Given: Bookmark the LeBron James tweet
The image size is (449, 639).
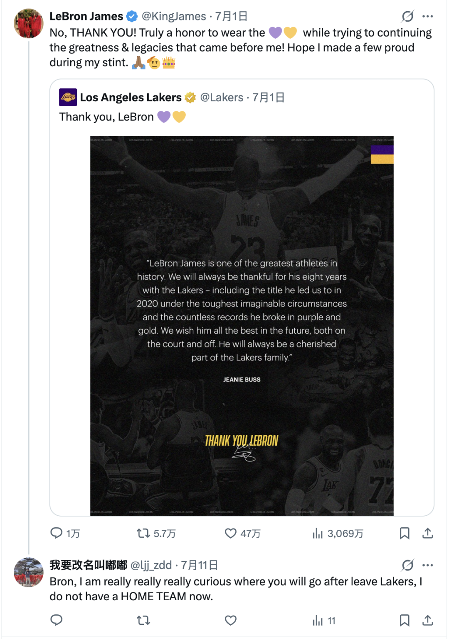Looking at the screenshot, I should (405, 533).
